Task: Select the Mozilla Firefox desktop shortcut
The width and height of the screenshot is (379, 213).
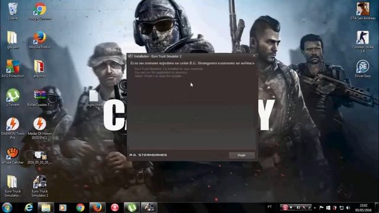Action: coord(40,40)
